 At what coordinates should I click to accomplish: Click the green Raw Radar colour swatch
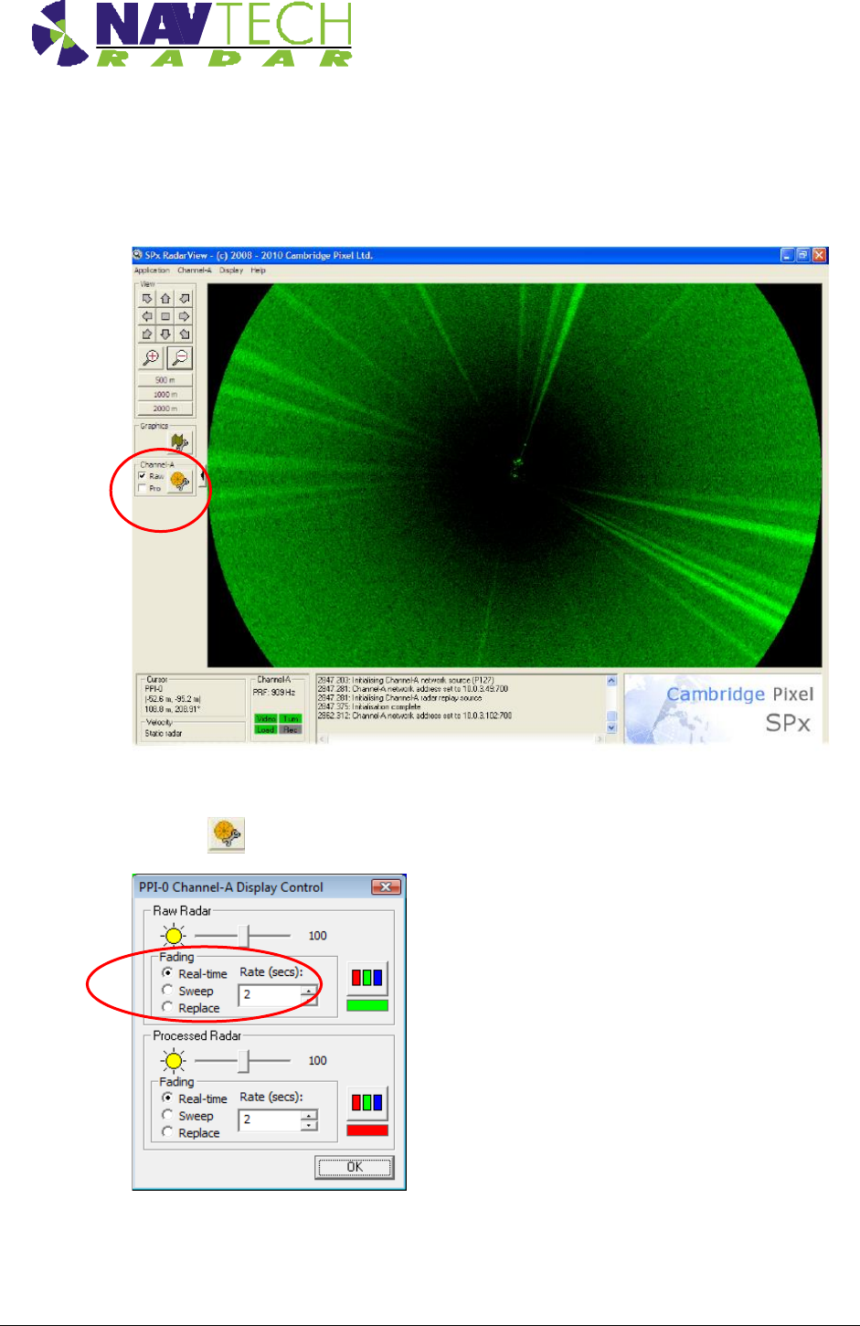click(x=367, y=1005)
